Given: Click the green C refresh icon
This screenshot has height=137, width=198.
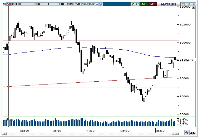Looking at the screenshot, I should [137, 4].
